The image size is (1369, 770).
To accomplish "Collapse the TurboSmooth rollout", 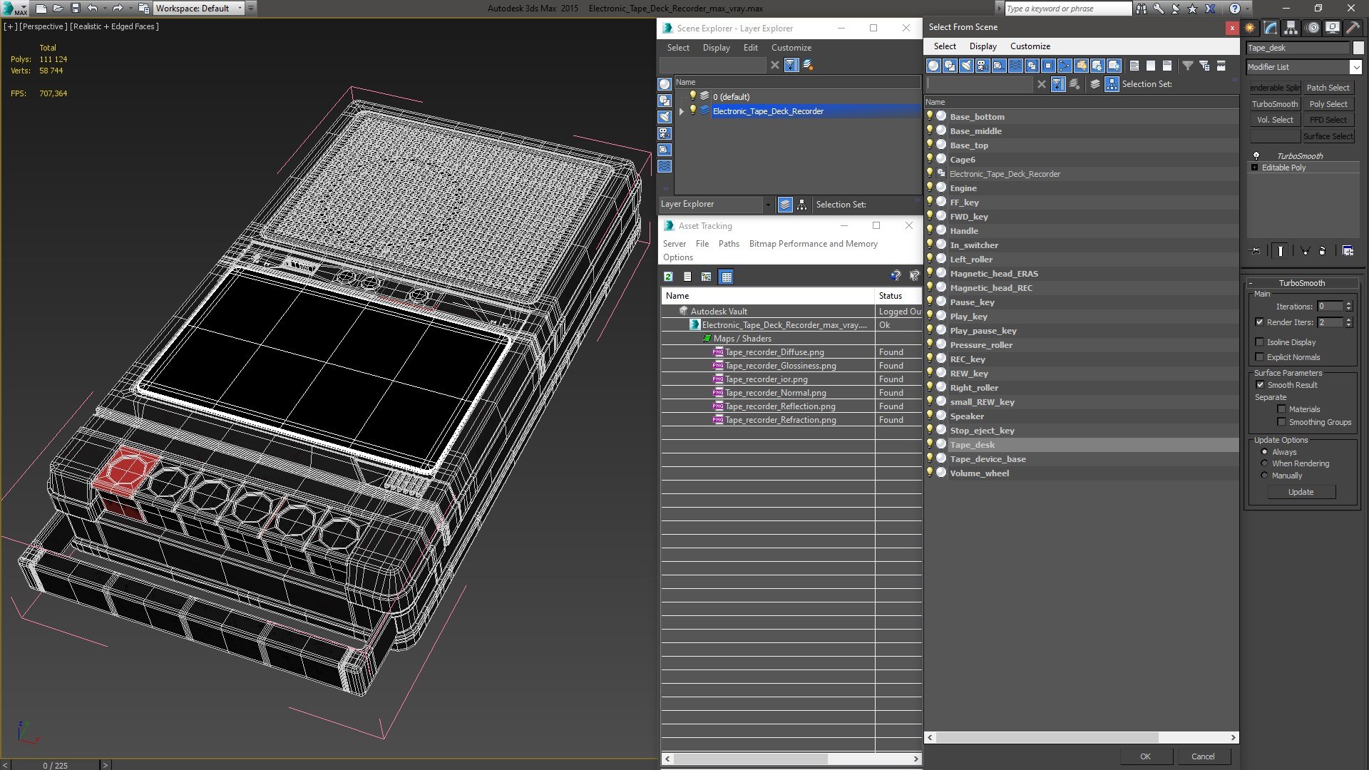I will 1302,283.
